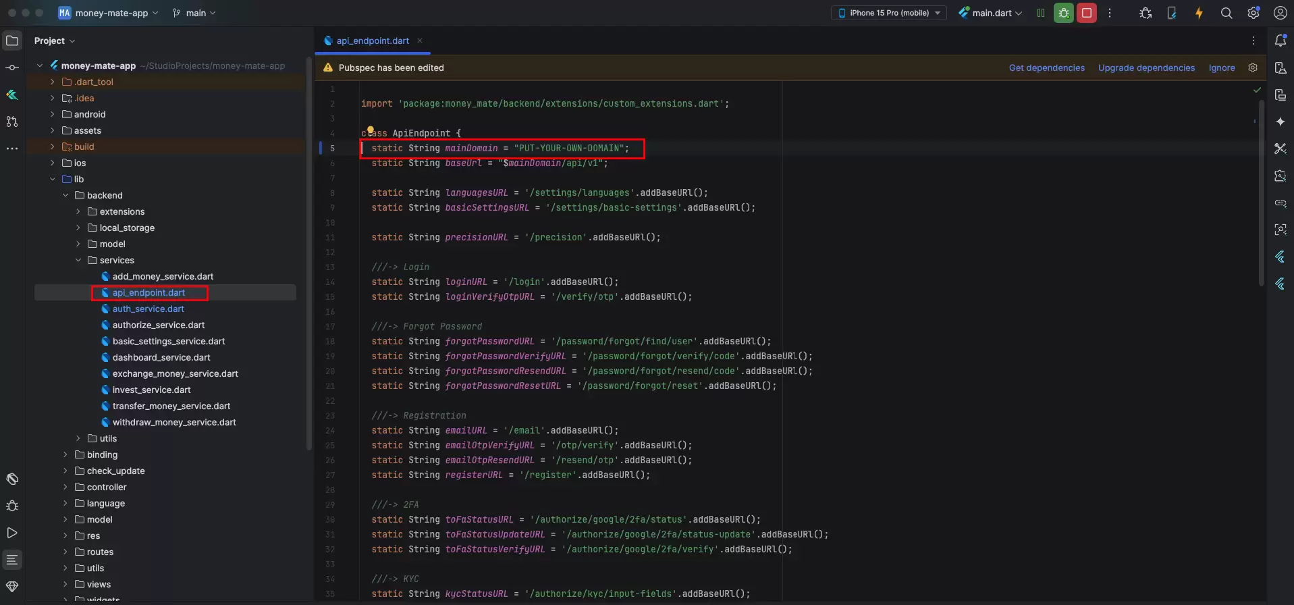Open the Project tool window folder icon
Image resolution: width=1294 pixels, height=605 pixels.
click(12, 41)
